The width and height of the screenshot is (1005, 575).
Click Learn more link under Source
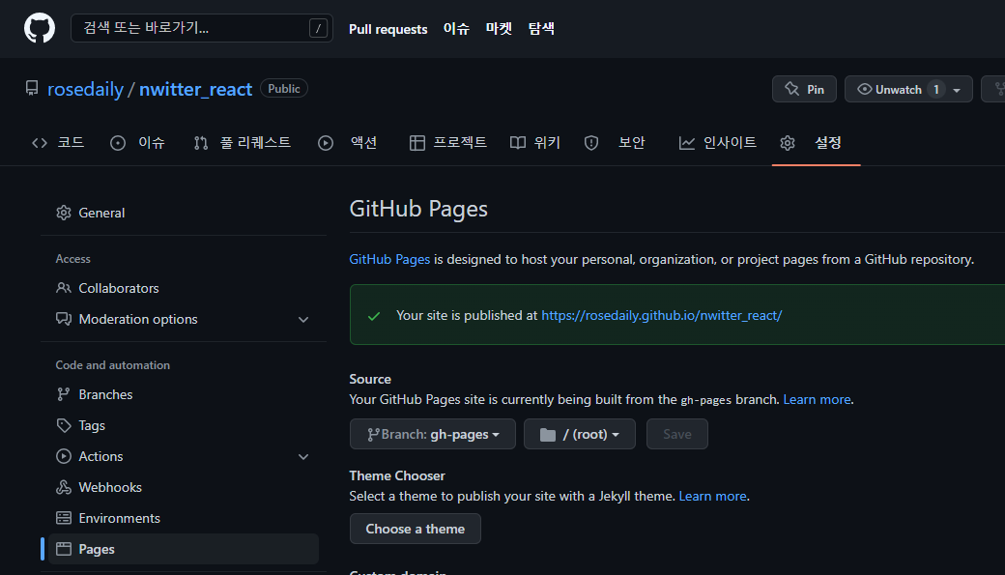818,399
